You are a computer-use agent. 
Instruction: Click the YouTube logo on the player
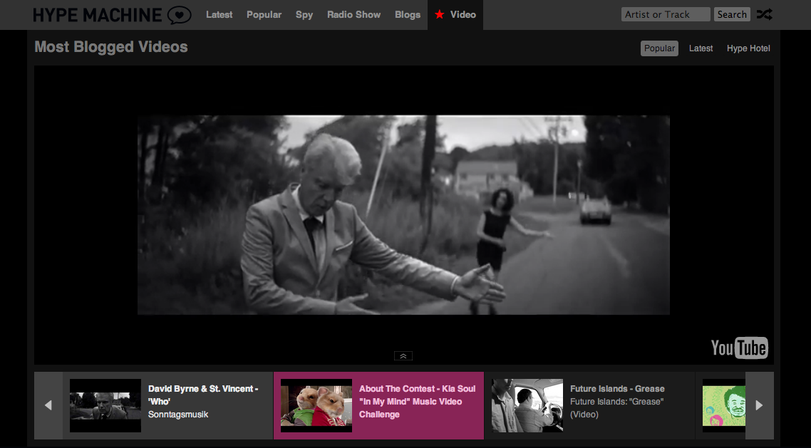pos(739,348)
